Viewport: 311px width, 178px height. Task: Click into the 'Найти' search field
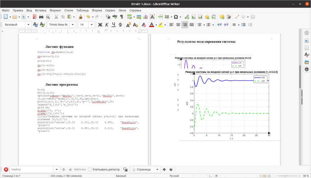(x=32, y=169)
